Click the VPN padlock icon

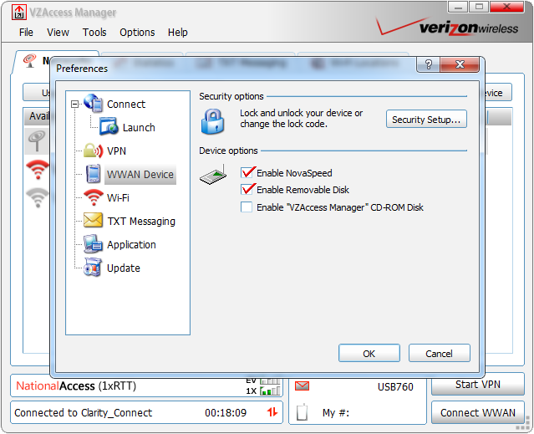click(x=94, y=151)
